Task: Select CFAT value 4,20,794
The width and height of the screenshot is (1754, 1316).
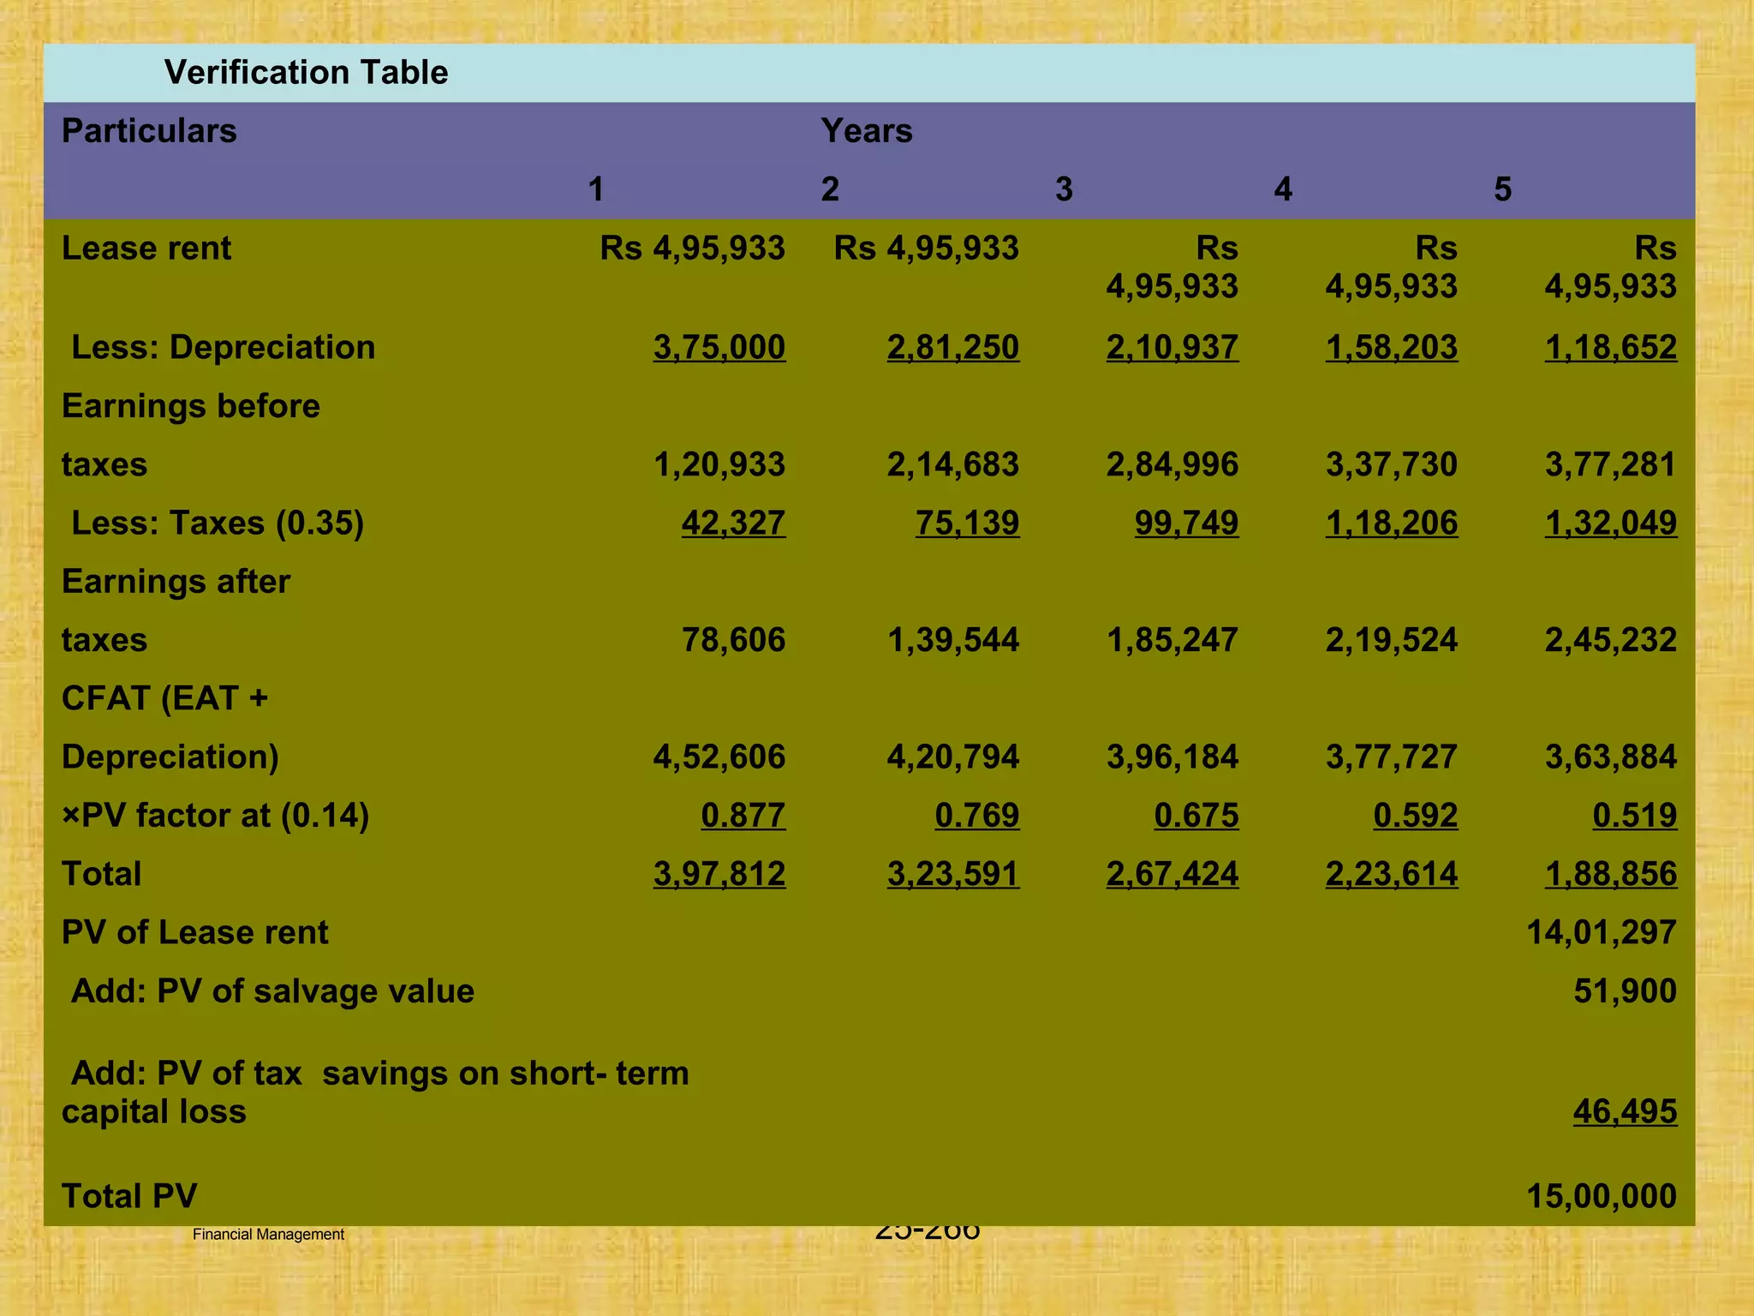Action: (953, 757)
